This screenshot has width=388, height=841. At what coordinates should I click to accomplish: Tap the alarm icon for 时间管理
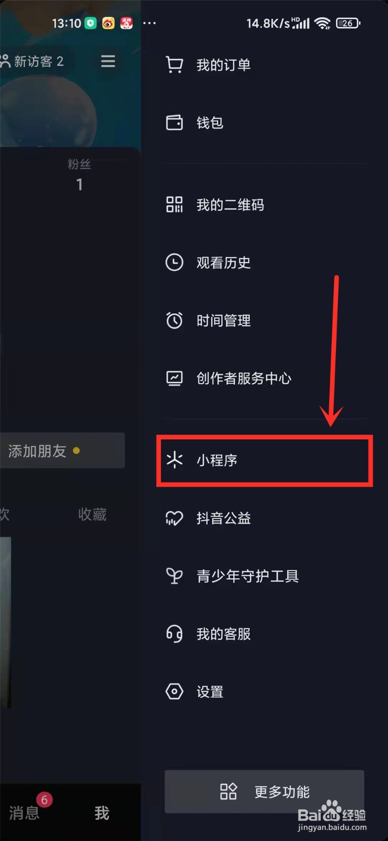pos(175,320)
